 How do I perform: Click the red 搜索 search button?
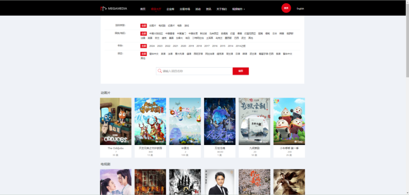240,71
